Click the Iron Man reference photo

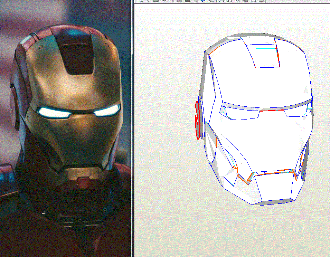tap(65, 128)
